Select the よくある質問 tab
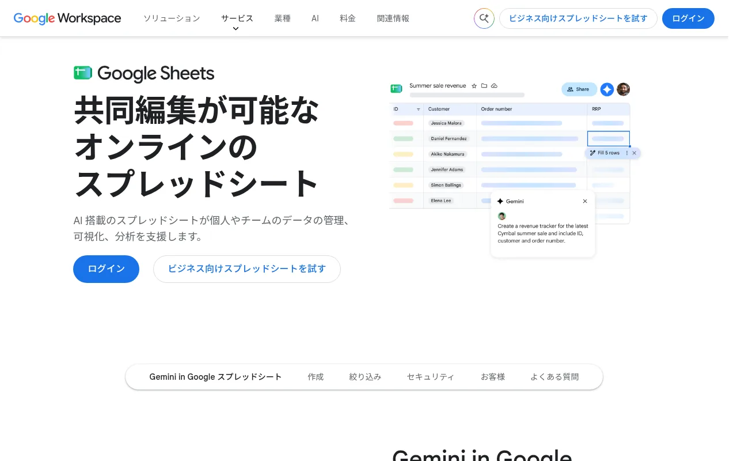 pos(554,377)
